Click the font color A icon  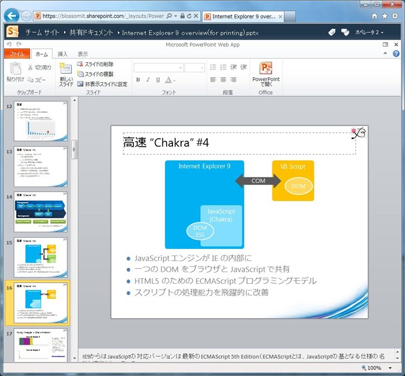(169, 80)
